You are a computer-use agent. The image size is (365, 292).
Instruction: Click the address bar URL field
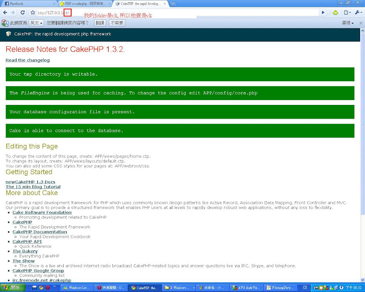click(177, 13)
